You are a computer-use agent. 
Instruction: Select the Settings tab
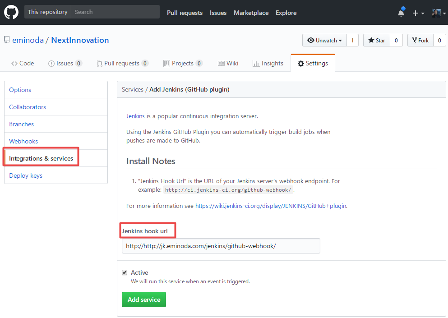click(313, 64)
